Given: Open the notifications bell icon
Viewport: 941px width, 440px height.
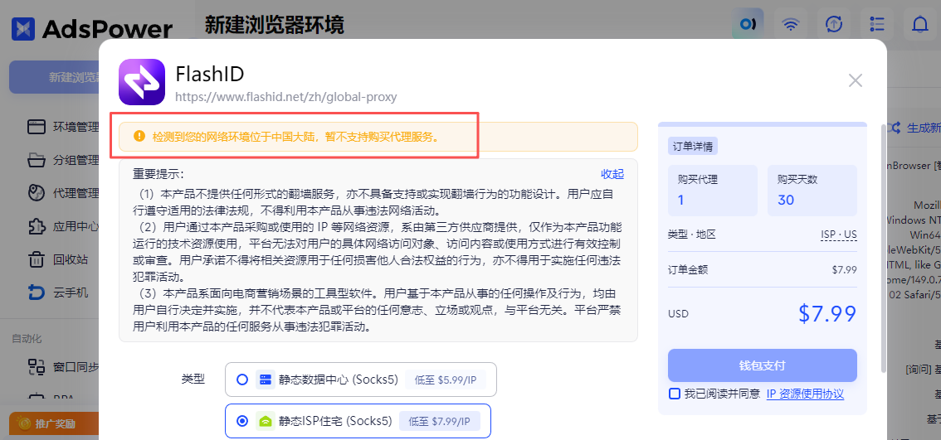Looking at the screenshot, I should [920, 24].
